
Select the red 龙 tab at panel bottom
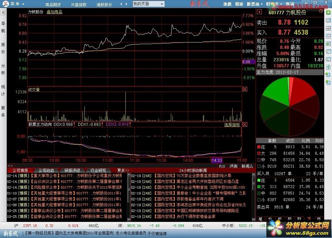click(x=309, y=219)
